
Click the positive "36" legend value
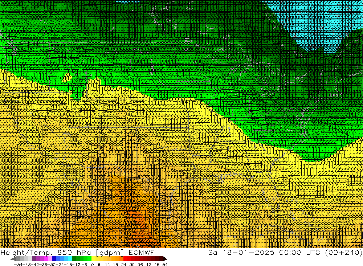point(140,265)
